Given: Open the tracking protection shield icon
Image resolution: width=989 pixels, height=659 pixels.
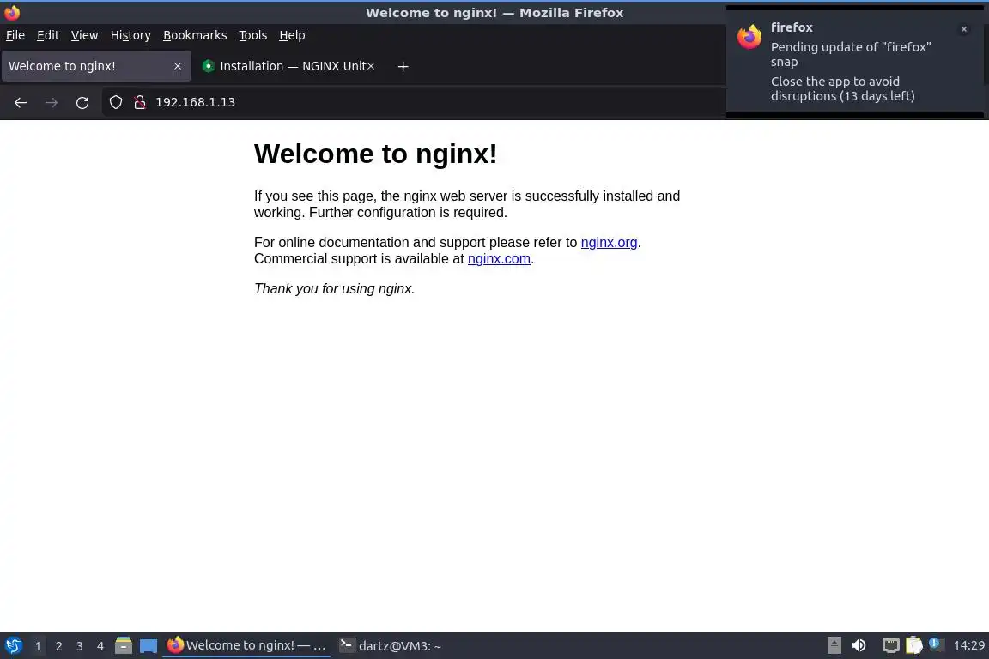Looking at the screenshot, I should (115, 102).
